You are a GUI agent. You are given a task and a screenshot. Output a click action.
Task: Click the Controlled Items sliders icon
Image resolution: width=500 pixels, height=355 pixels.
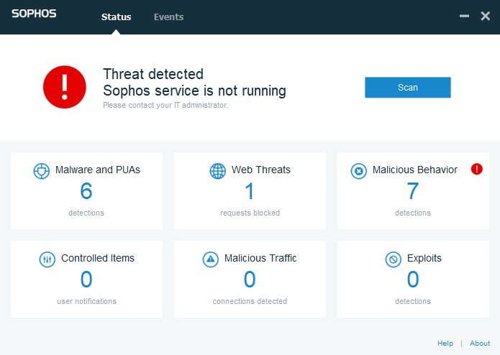point(47,259)
